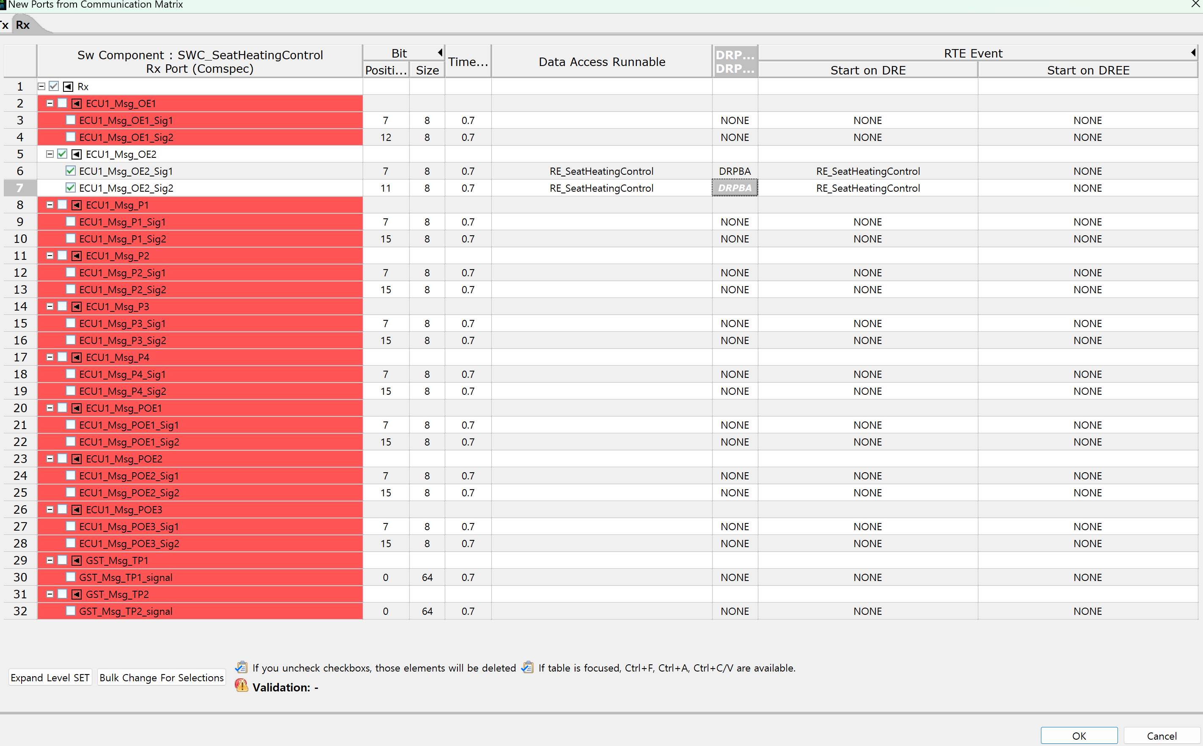
Task: Collapse the ECU1_Msg_P3 node
Action: point(50,307)
